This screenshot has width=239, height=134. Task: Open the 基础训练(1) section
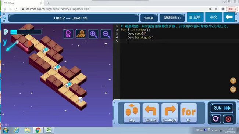(x=172, y=18)
